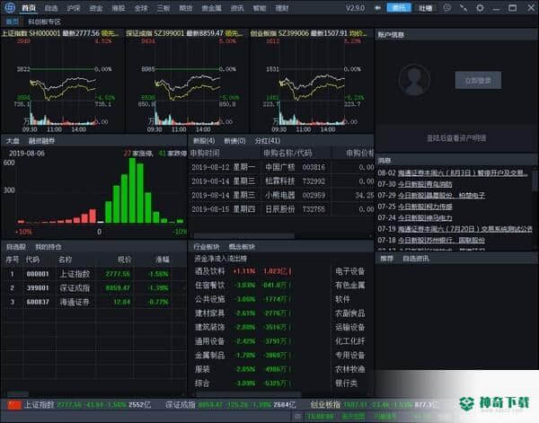539x423 pixels.
Task: Select watchlist row 000001 上证指数
Action: point(94,274)
